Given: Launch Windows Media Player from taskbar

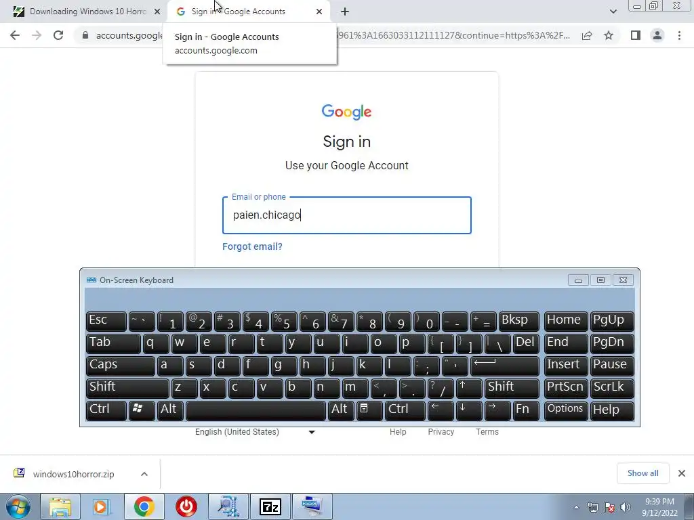Looking at the screenshot, I should 102,506.
